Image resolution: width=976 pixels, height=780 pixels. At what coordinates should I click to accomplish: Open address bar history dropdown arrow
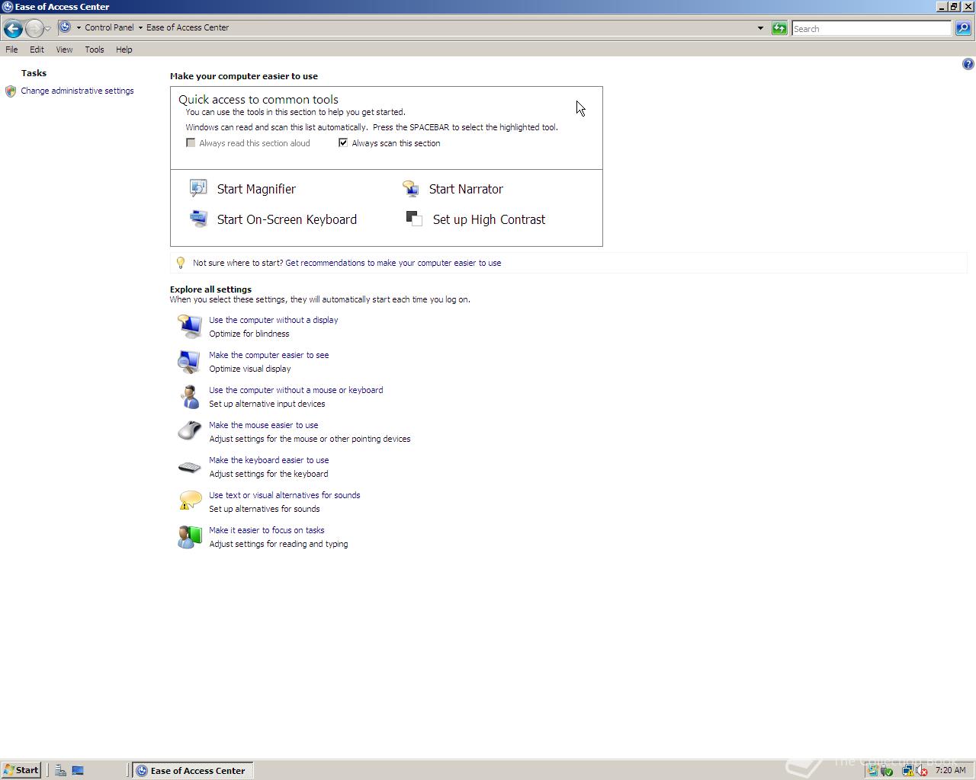point(760,28)
